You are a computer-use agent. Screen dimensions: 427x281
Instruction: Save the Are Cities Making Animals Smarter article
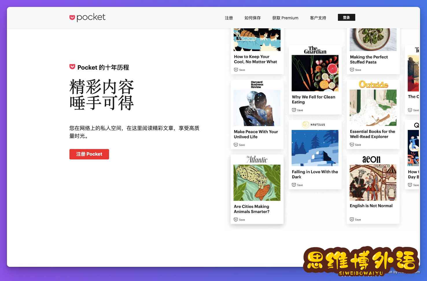[x=240, y=220]
